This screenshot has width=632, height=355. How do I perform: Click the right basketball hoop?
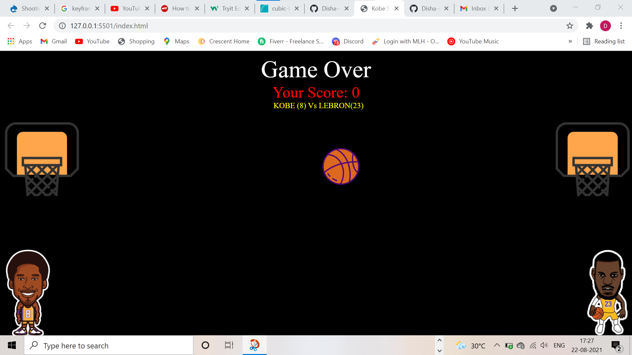[x=592, y=159]
